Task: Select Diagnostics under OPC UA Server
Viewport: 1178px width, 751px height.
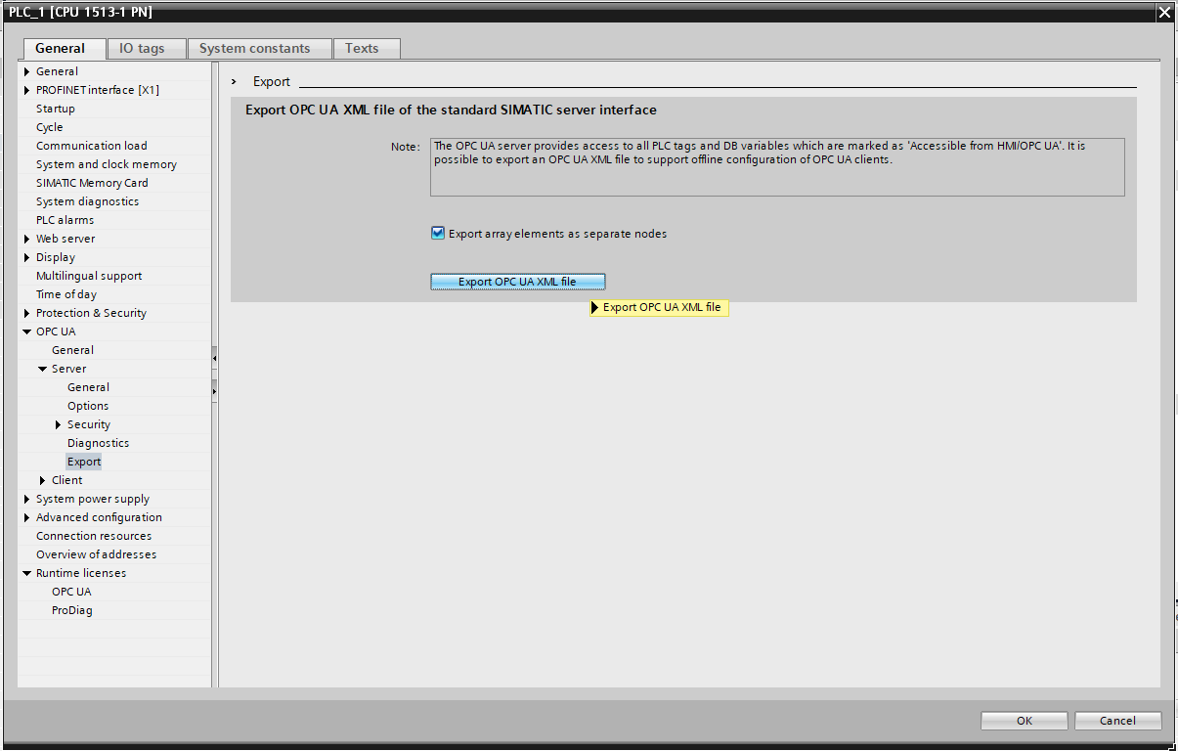Action: click(x=98, y=443)
